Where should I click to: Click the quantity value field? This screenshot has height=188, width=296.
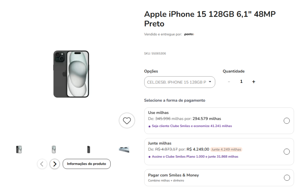click(x=241, y=82)
